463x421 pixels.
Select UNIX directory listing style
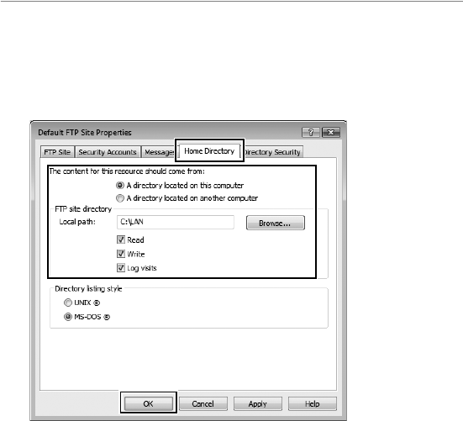[68, 303]
